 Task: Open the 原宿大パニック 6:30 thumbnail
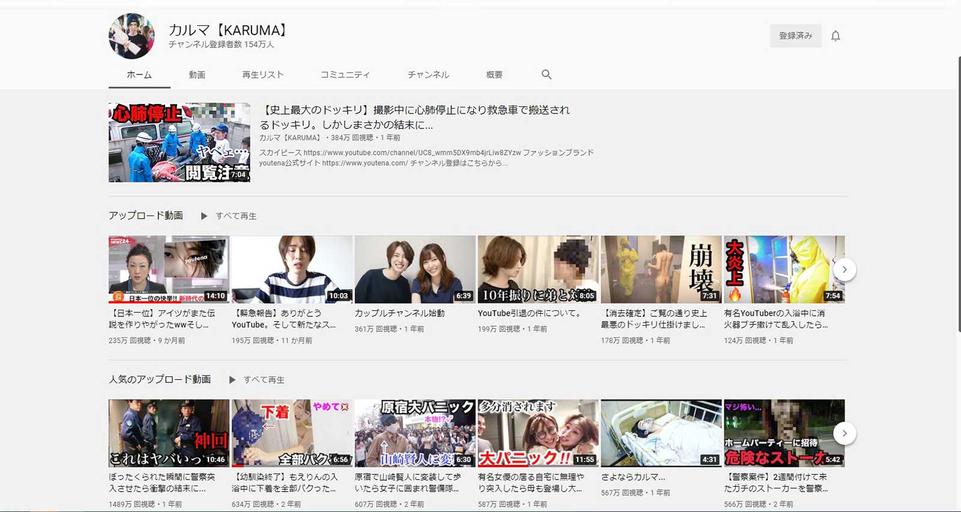click(415, 433)
